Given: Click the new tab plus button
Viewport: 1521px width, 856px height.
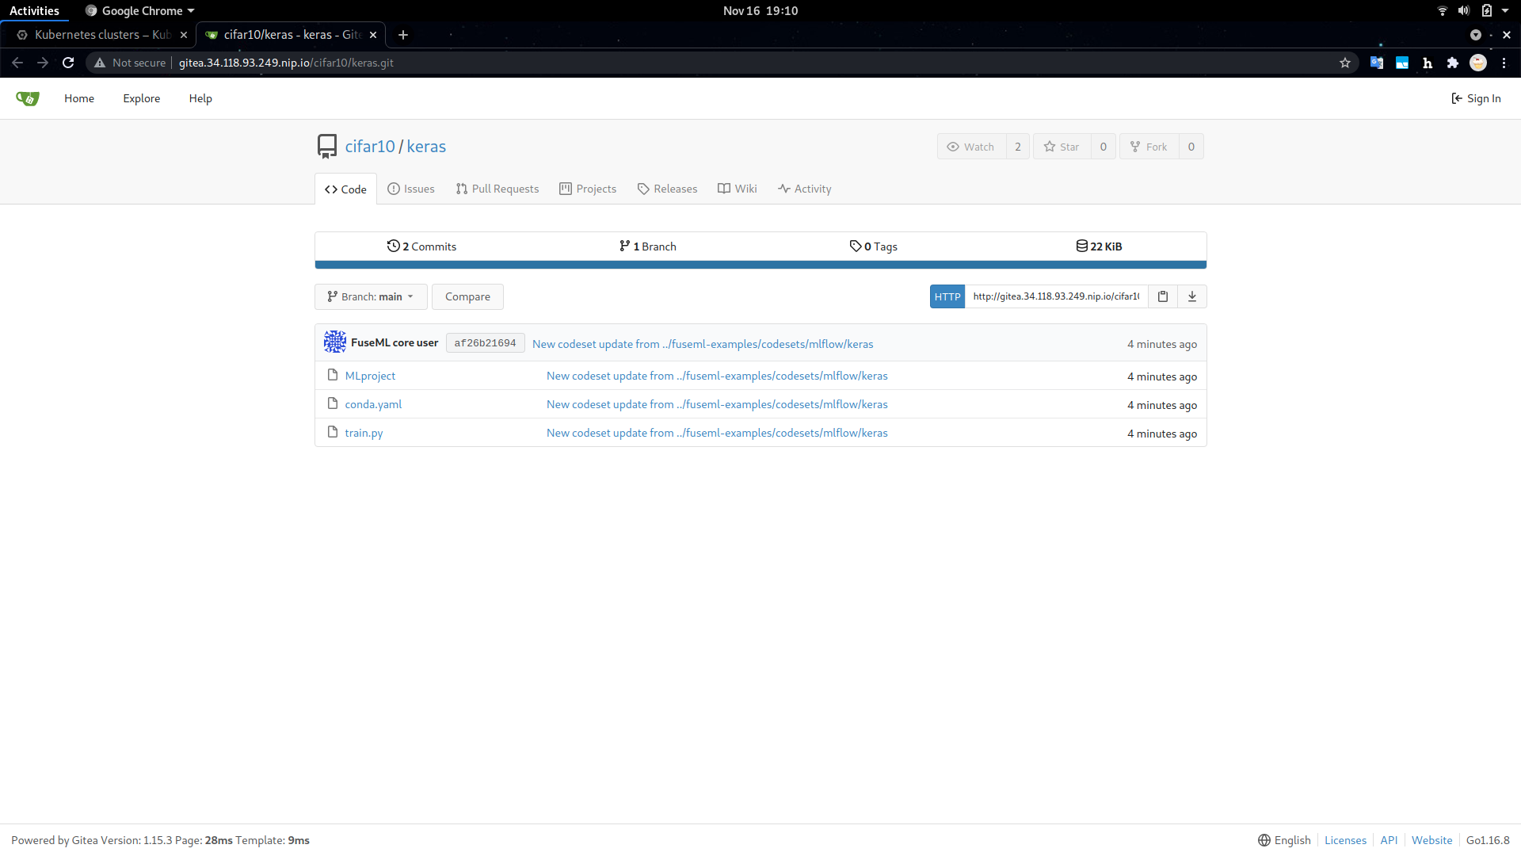Looking at the screenshot, I should [403, 35].
